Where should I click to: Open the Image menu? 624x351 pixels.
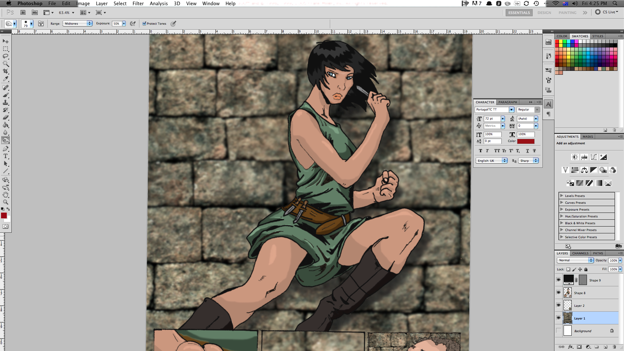(x=83, y=4)
